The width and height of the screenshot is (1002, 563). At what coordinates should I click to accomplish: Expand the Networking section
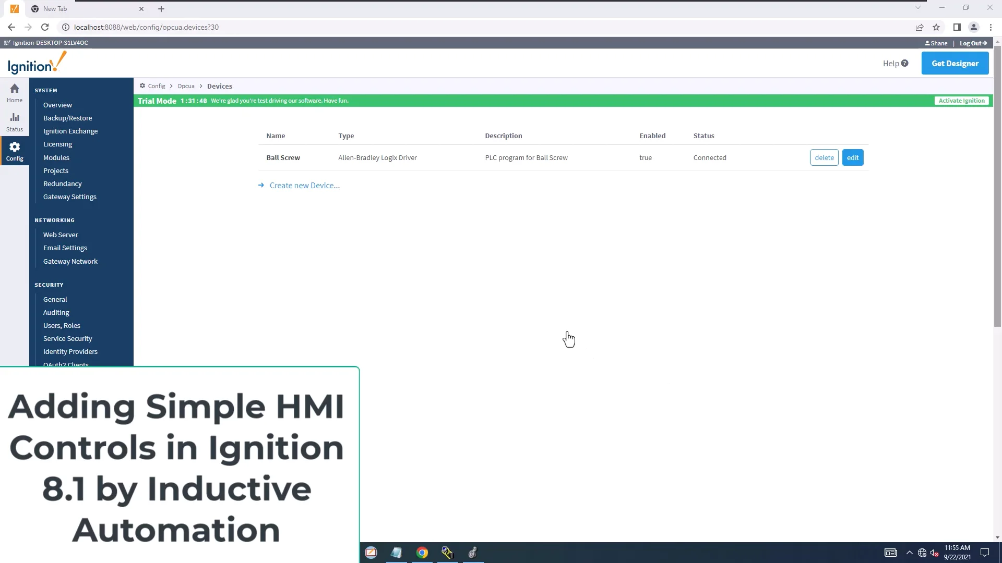point(54,219)
